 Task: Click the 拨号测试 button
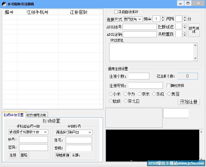click(194, 30)
